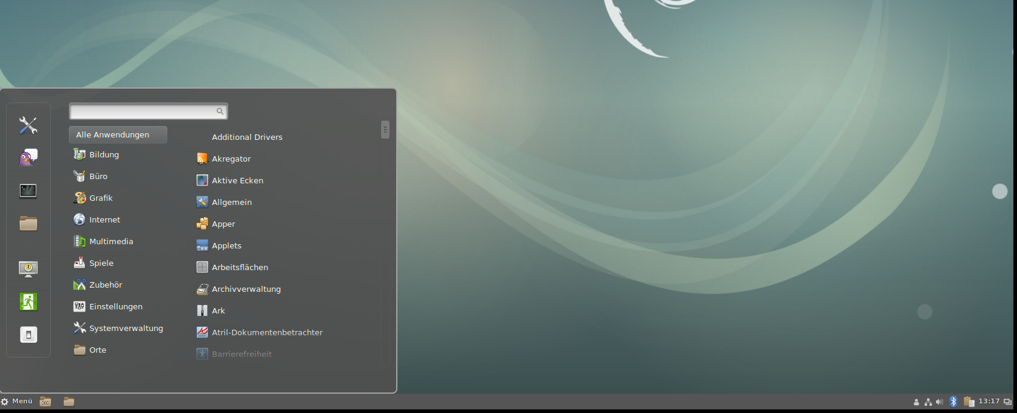Click the green logout icon

pyautogui.click(x=28, y=302)
